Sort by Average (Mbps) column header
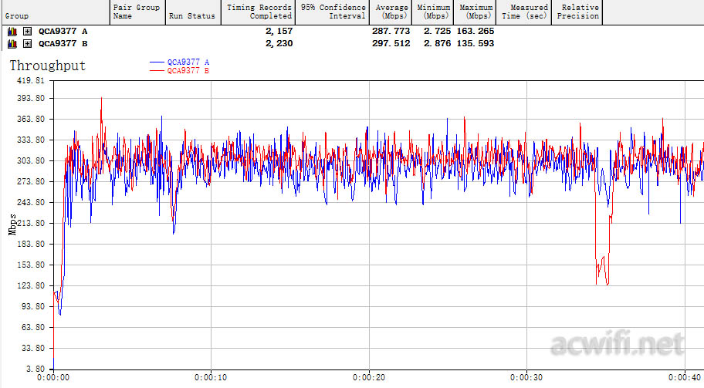 [x=391, y=12]
